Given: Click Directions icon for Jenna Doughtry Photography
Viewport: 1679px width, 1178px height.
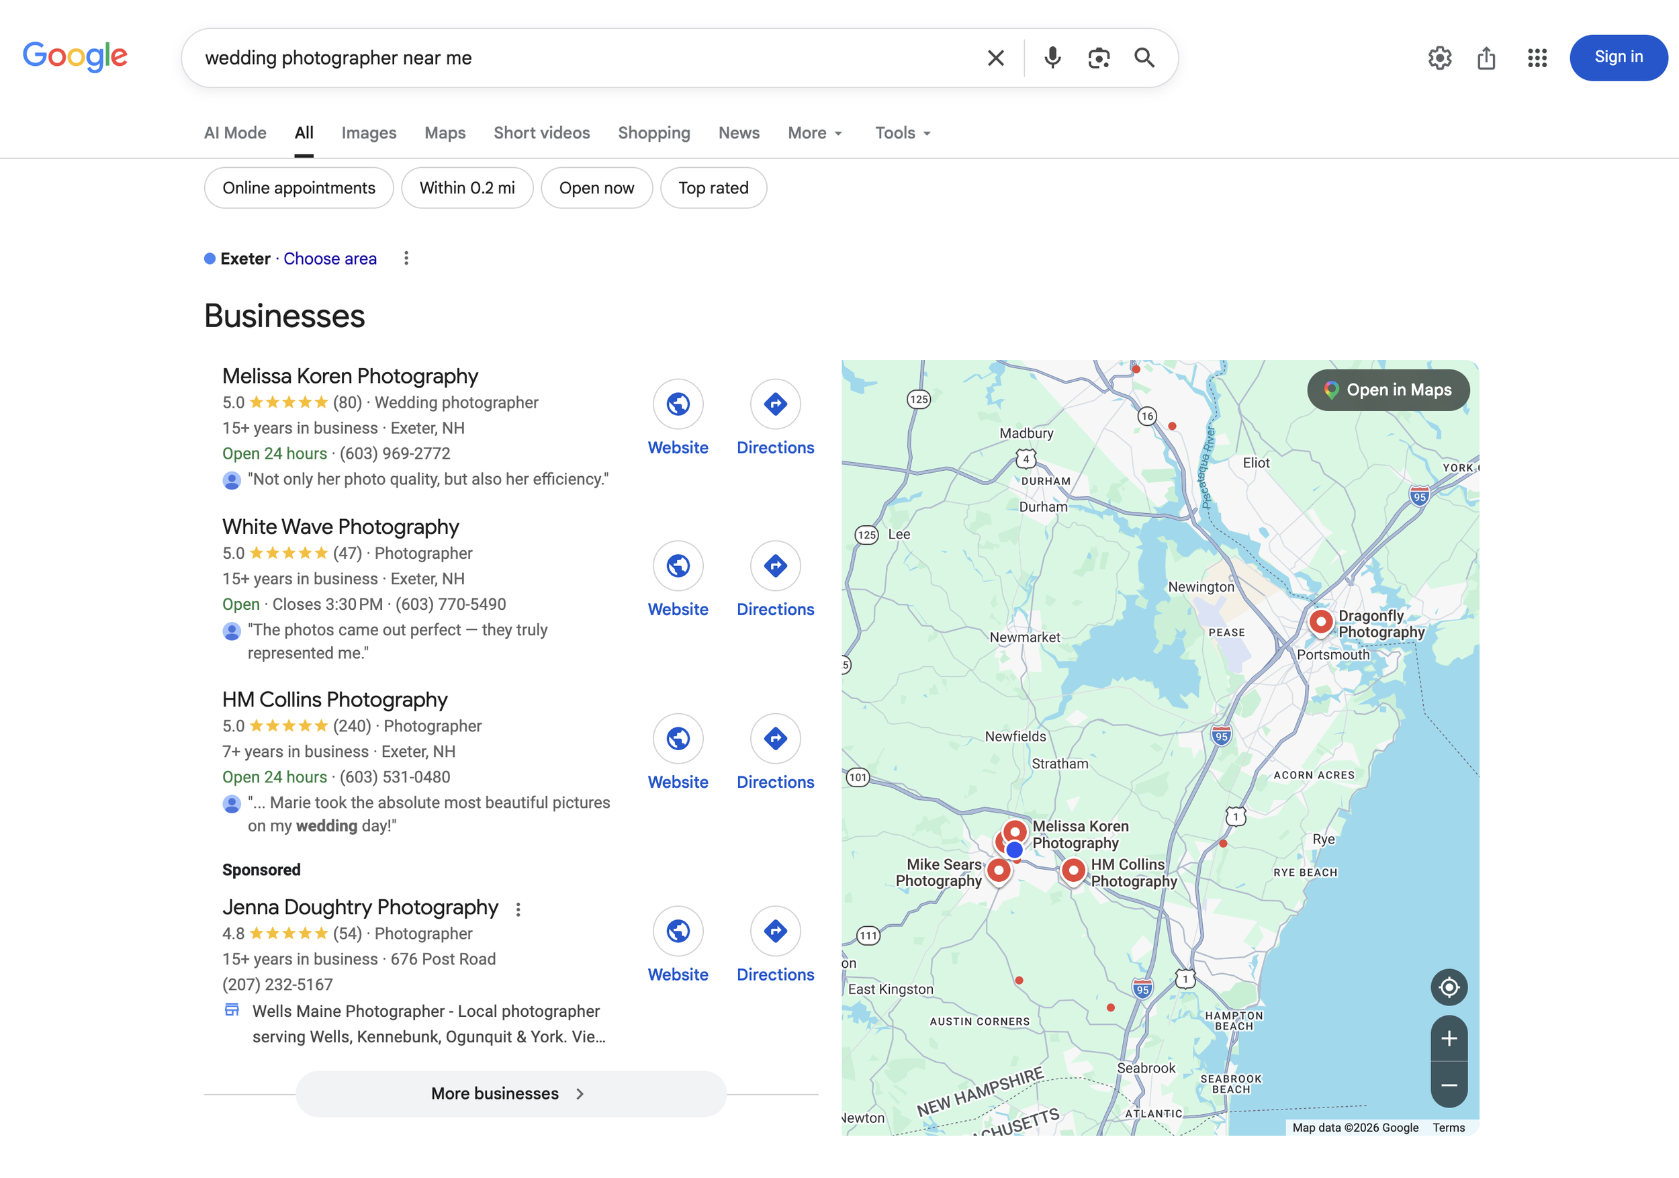Looking at the screenshot, I should (x=775, y=931).
